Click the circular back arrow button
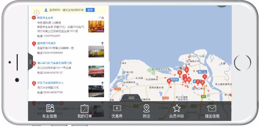The image size is (260, 127). pos(37,13)
